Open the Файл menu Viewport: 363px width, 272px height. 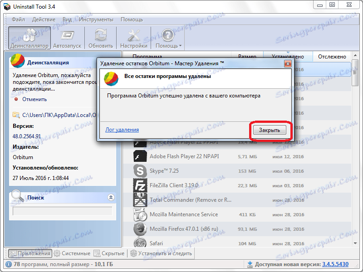pyautogui.click(x=18, y=19)
